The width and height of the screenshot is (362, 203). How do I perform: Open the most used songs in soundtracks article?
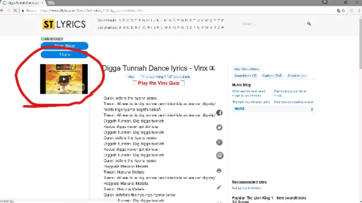click(249, 93)
